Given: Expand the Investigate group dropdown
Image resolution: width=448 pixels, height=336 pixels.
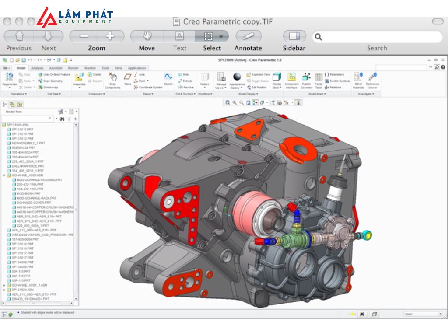Looking at the screenshot, I should [366, 94].
